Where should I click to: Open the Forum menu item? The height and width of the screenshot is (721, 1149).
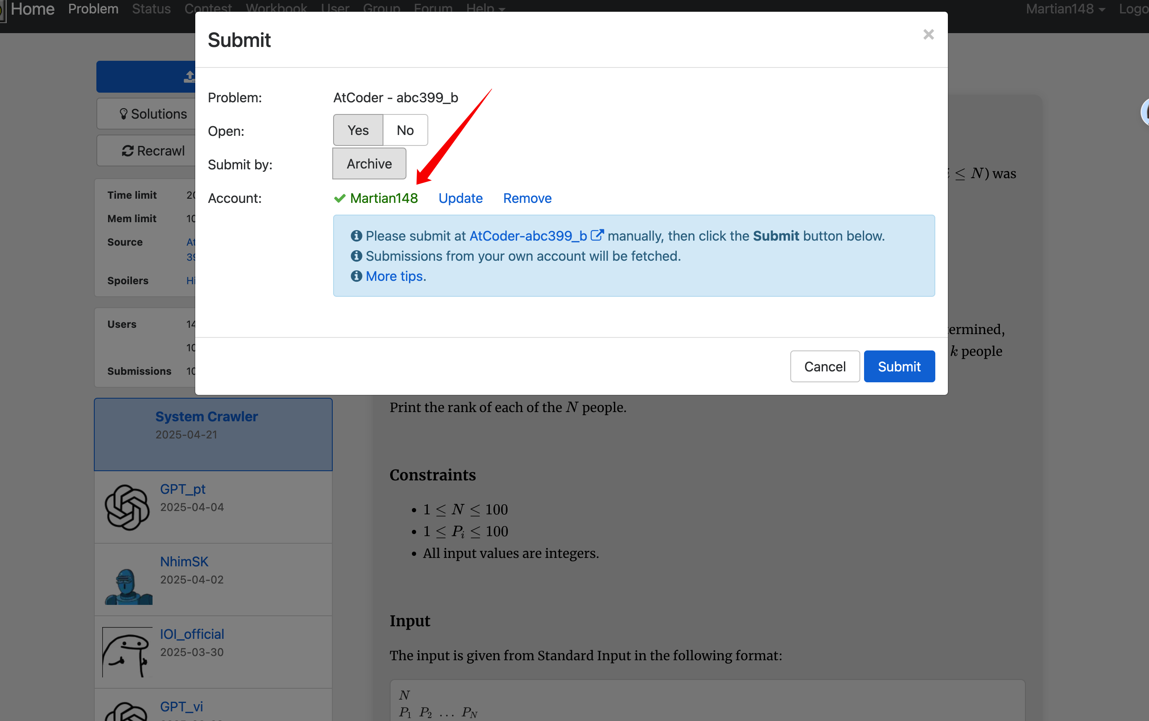point(433,8)
